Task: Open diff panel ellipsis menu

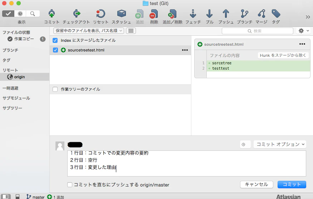Action: (x=302, y=44)
